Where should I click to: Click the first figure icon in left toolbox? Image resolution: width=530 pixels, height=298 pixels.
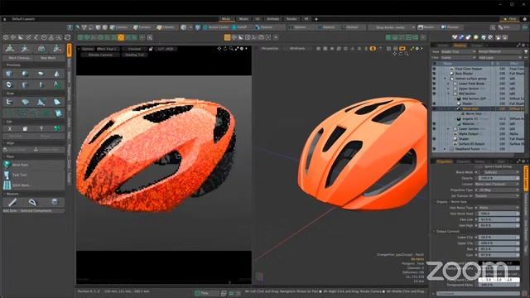pos(10,49)
